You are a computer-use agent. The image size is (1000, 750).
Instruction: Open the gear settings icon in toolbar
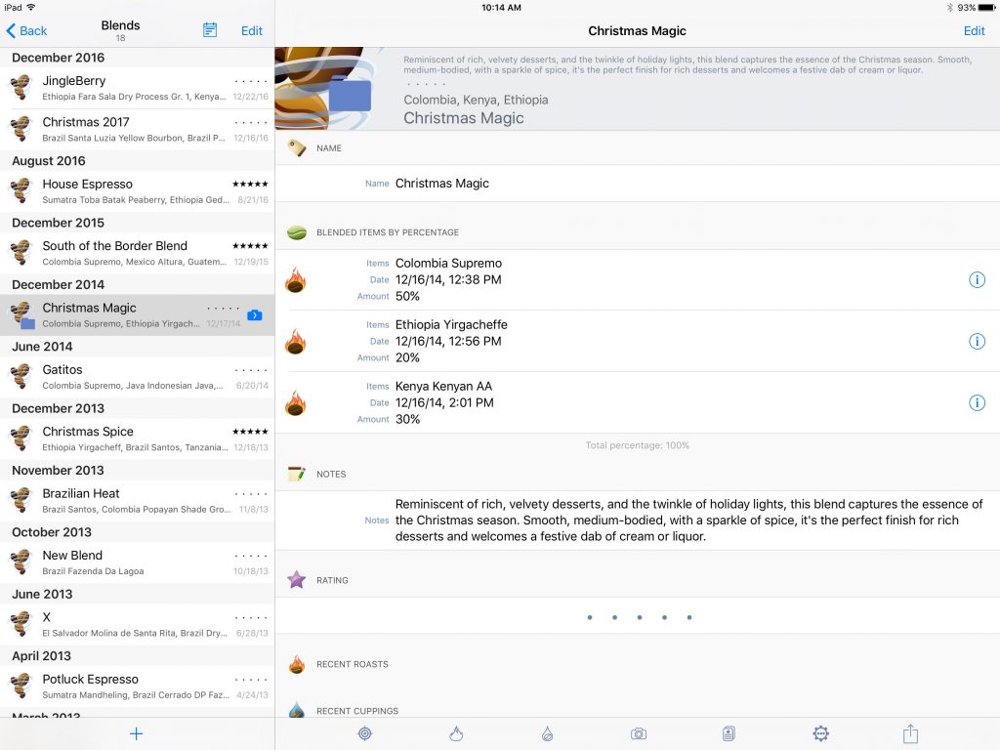(820, 733)
